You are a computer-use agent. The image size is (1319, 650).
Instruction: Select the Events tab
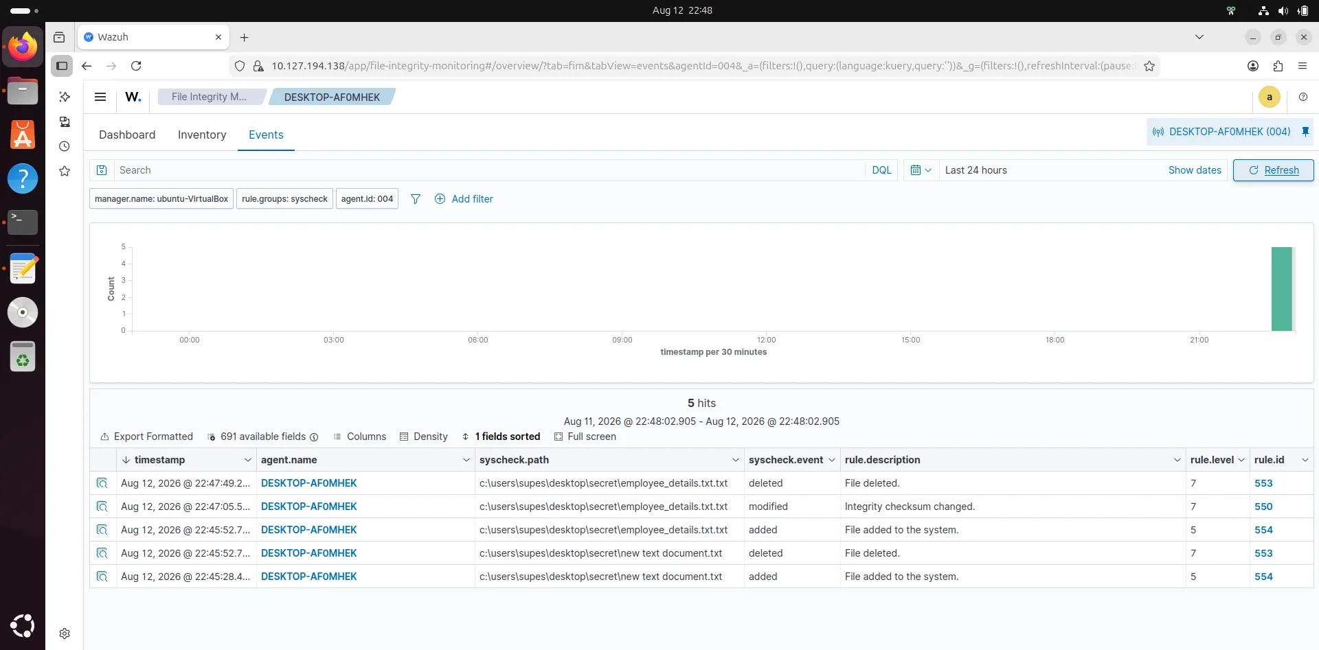coord(266,135)
